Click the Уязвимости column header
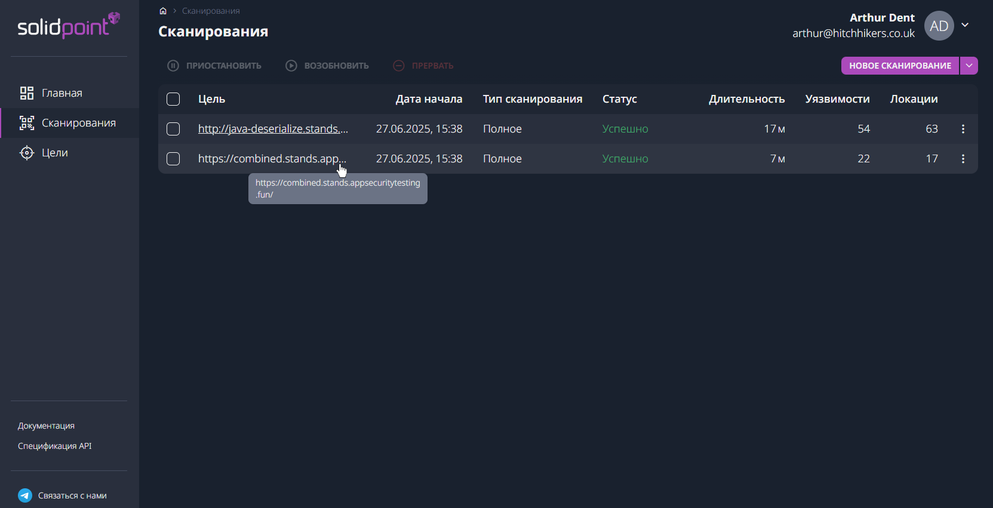 tap(837, 99)
